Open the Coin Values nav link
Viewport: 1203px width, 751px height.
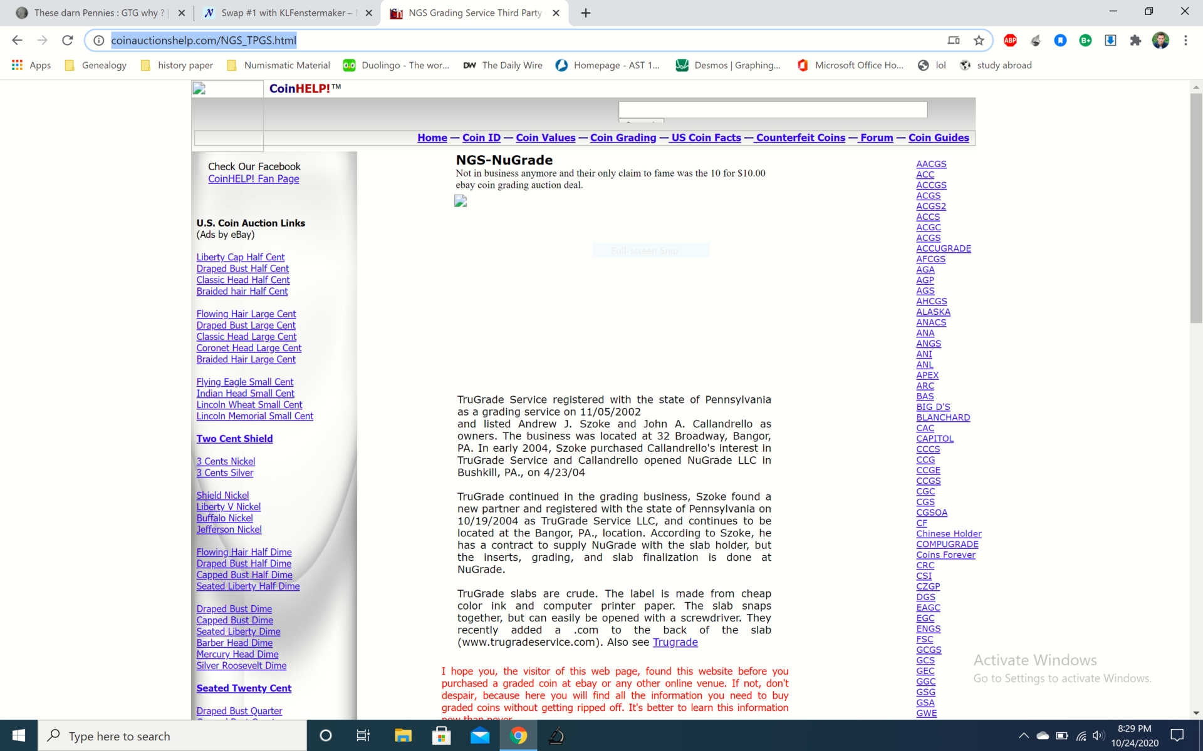(x=545, y=138)
